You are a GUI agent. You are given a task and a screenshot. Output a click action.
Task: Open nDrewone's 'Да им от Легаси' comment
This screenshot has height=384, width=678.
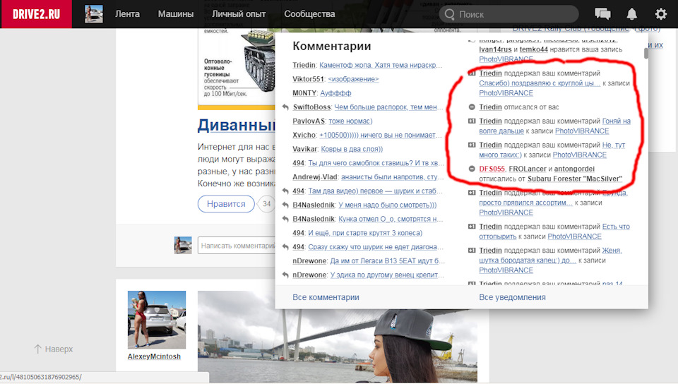point(388,261)
